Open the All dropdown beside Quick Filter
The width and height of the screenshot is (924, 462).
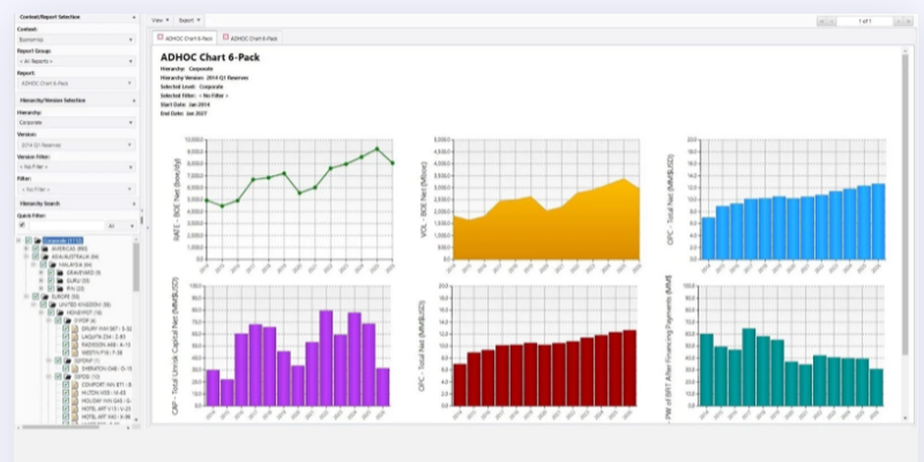pos(121,226)
